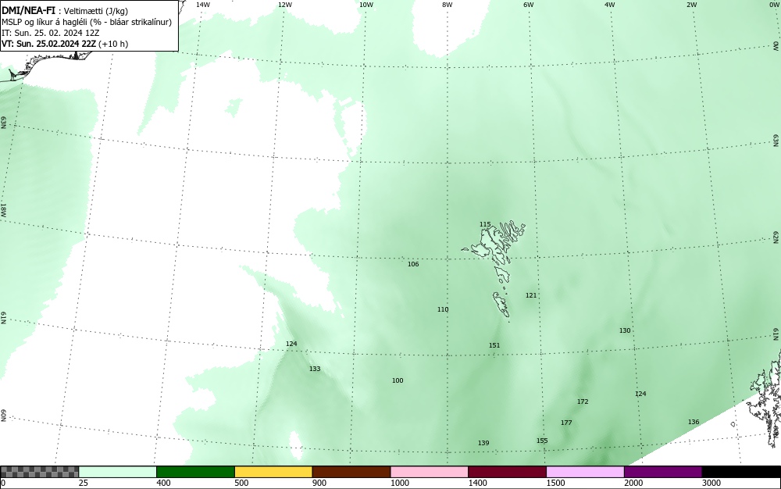Click the legend tick label 1000

tap(399, 483)
